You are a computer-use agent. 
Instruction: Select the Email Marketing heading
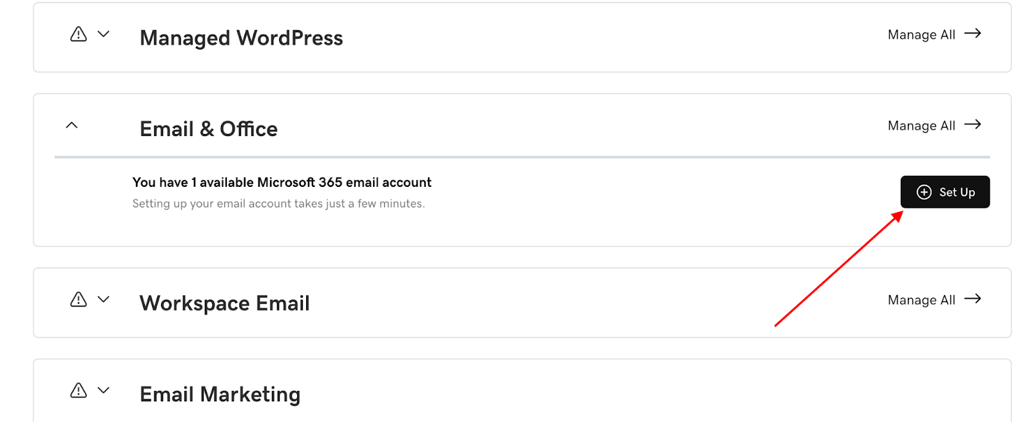(220, 394)
